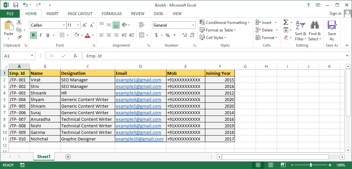Click the Sign in link
The image size is (352, 169).
(336, 13)
